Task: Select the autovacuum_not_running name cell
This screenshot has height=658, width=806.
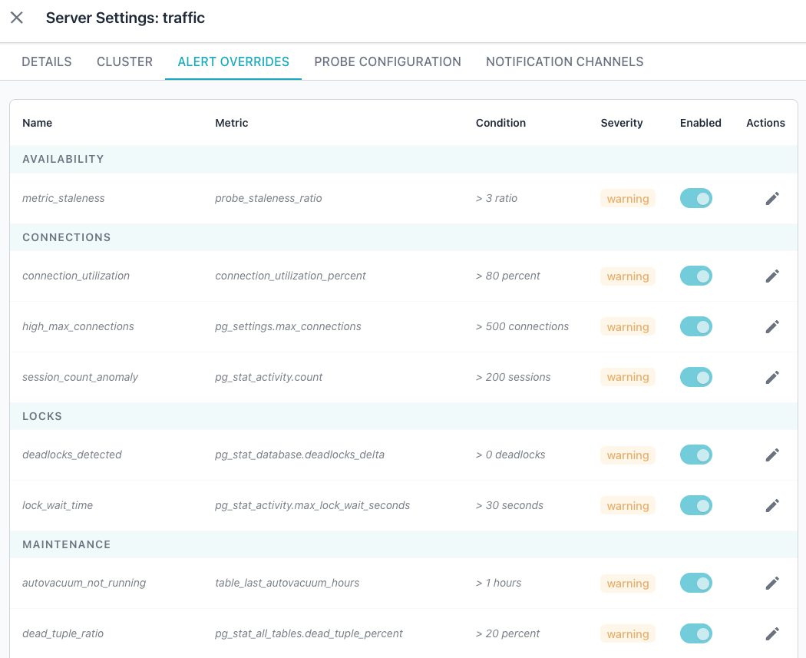Action: 84,583
